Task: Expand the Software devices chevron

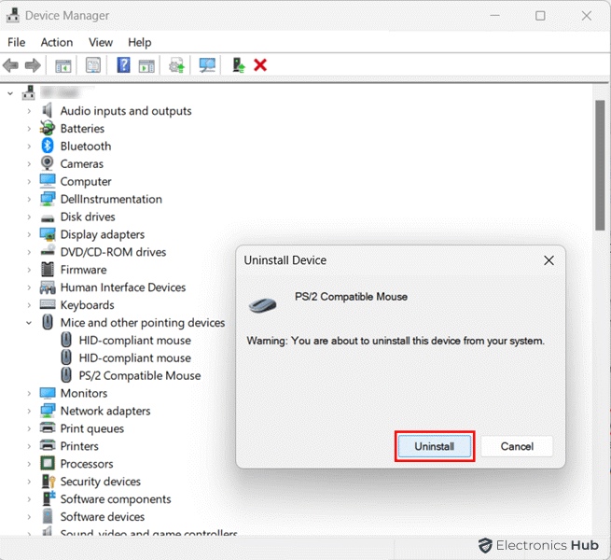Action: (x=29, y=517)
